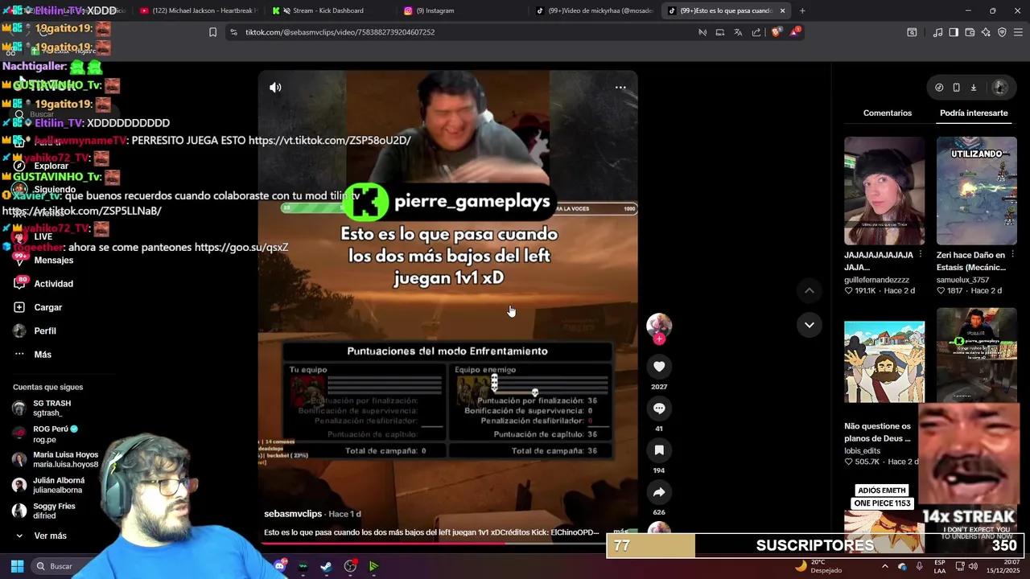The image size is (1030, 579).
Task: Switch to the Podría interesarte tab
Action: [974, 113]
